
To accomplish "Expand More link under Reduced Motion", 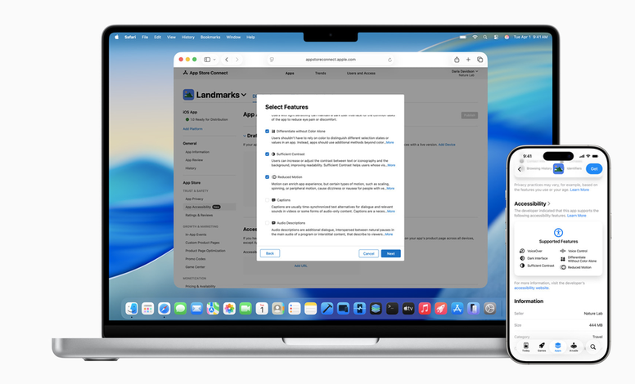I will 390,189.
